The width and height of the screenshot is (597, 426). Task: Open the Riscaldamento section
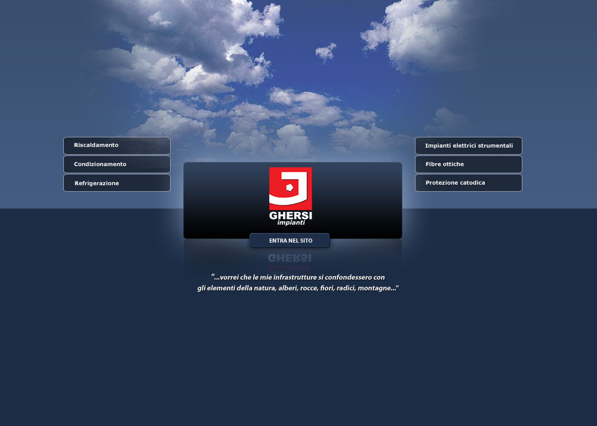[117, 146]
